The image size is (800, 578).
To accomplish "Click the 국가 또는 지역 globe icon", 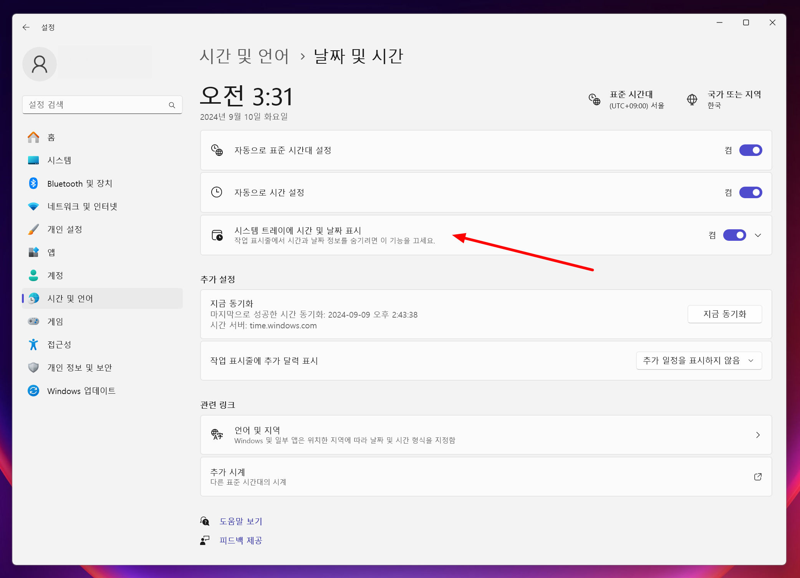I will (692, 99).
